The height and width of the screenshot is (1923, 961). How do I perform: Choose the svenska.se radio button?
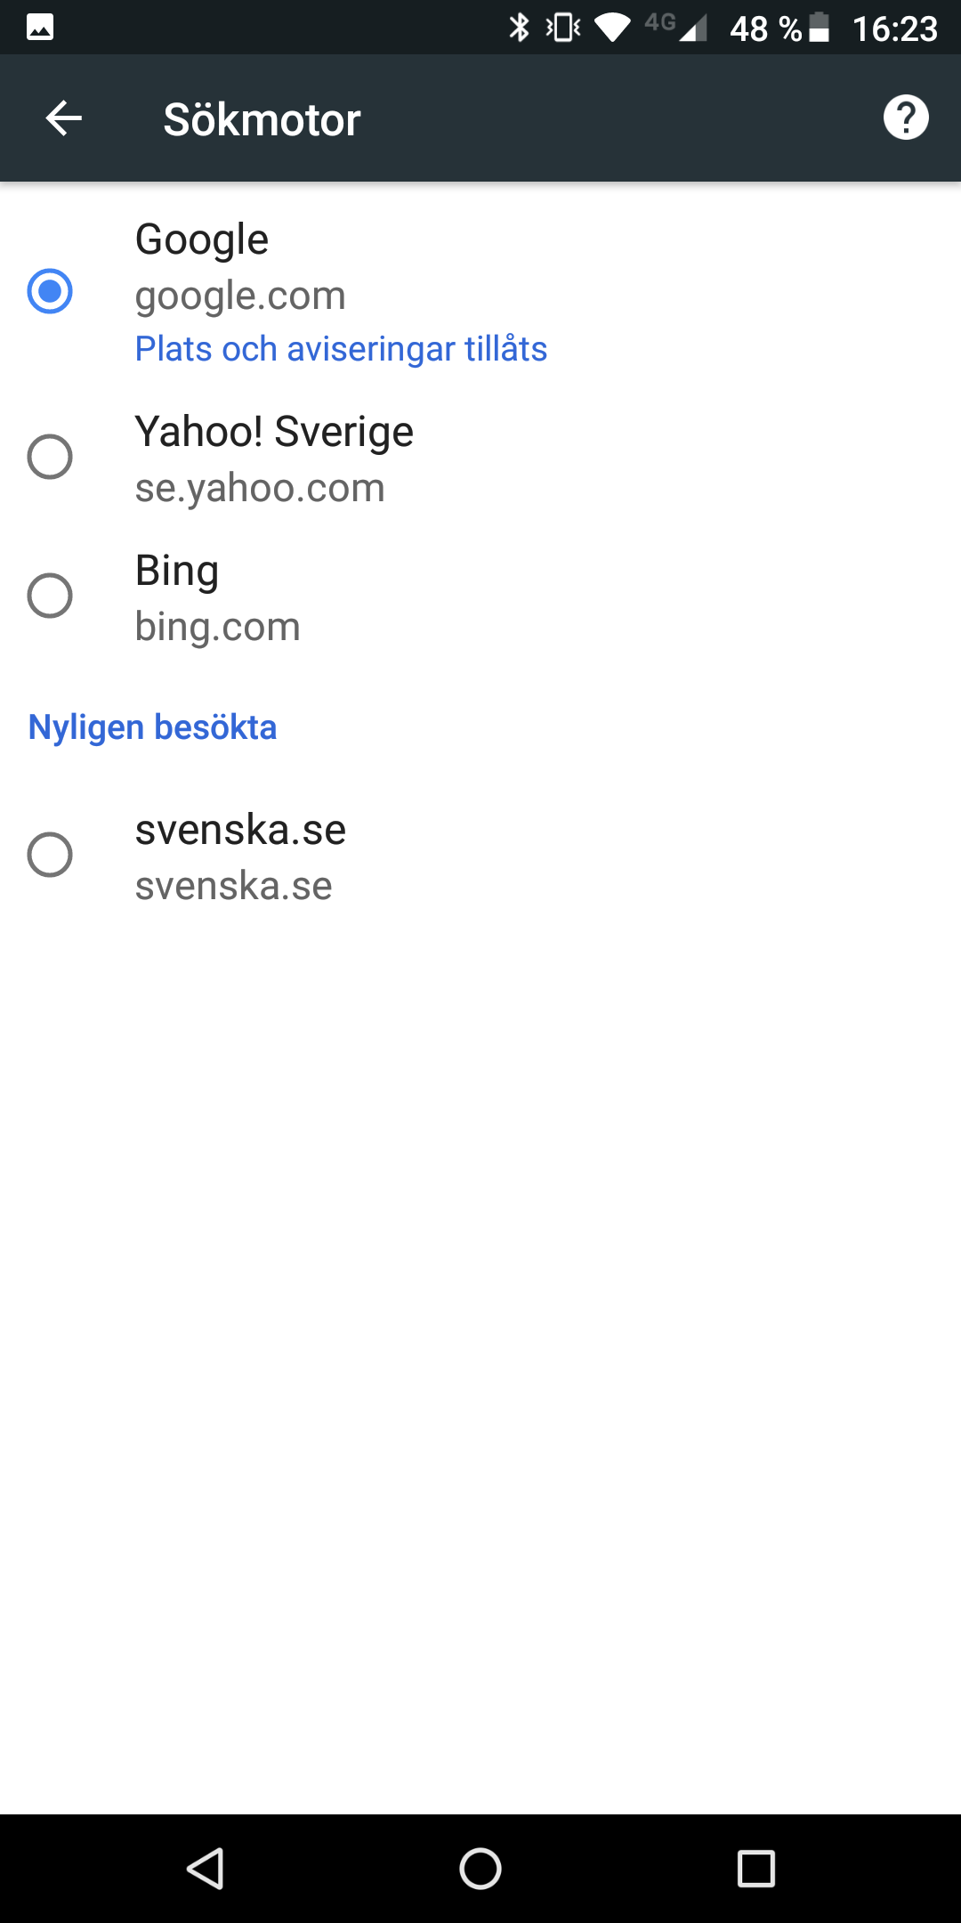(50, 855)
